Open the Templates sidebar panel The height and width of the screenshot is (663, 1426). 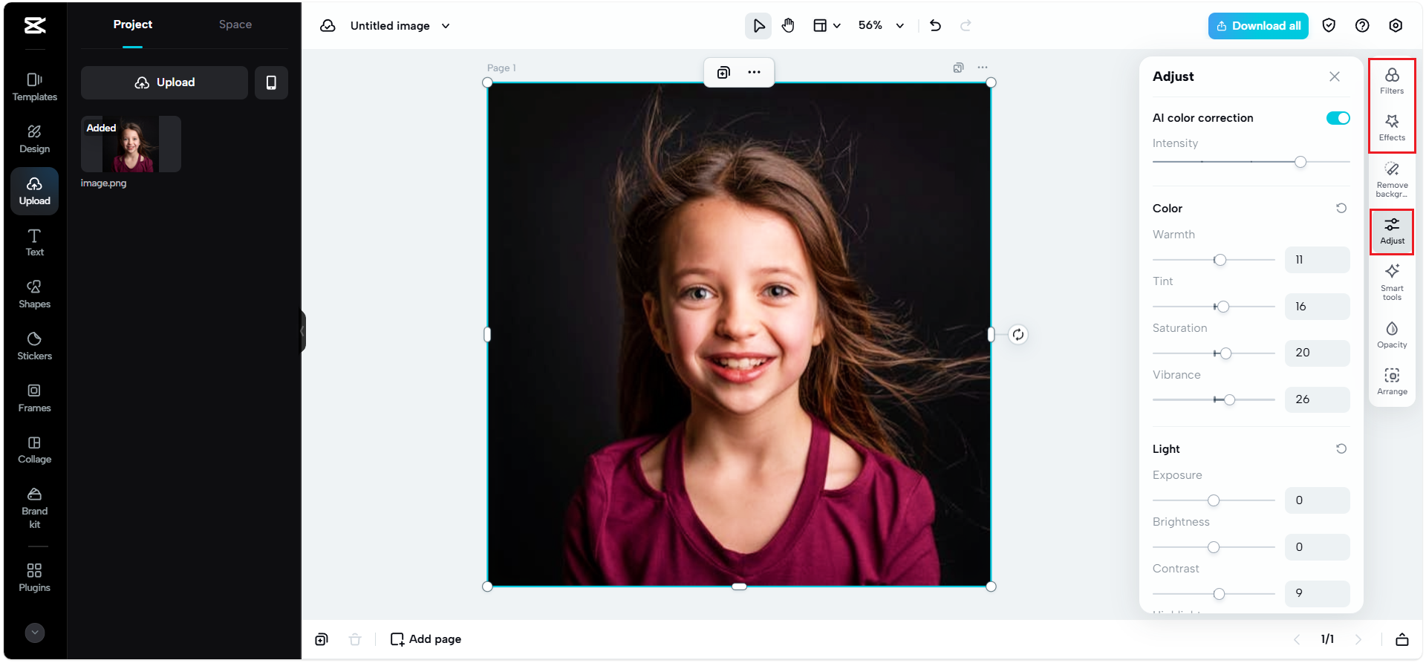[x=34, y=87]
